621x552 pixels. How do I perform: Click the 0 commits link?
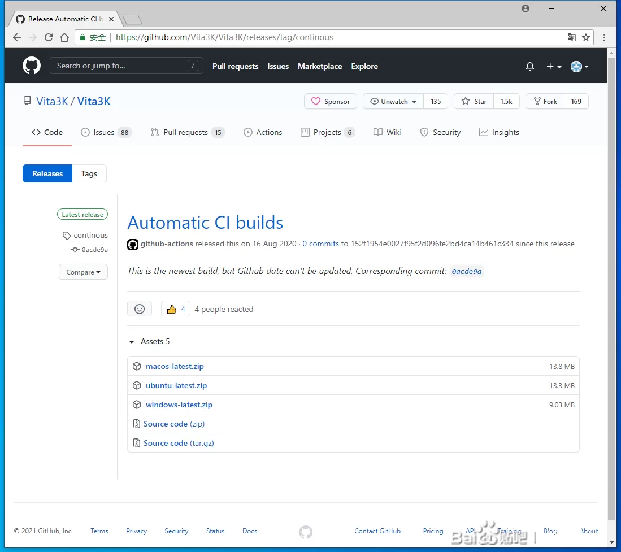[x=320, y=244]
